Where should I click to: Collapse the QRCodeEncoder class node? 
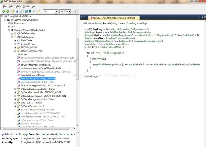pos(12,37)
